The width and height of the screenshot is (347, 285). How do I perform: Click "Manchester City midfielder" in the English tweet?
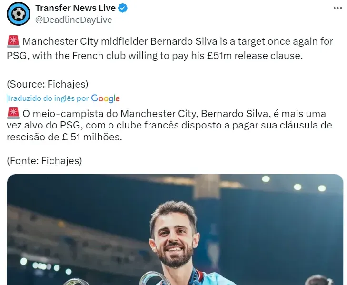pos(85,41)
